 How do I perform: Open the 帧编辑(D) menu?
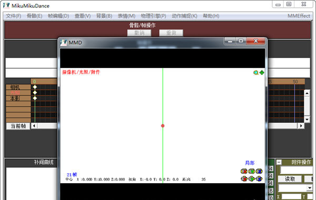[58, 16]
